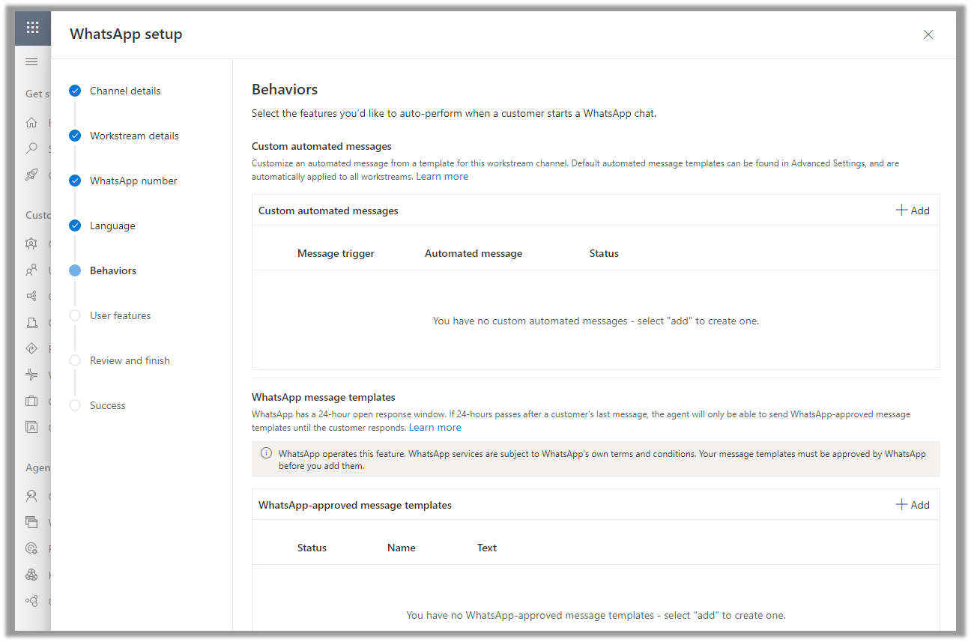Click the briefcase icon in sidebar

click(31, 401)
